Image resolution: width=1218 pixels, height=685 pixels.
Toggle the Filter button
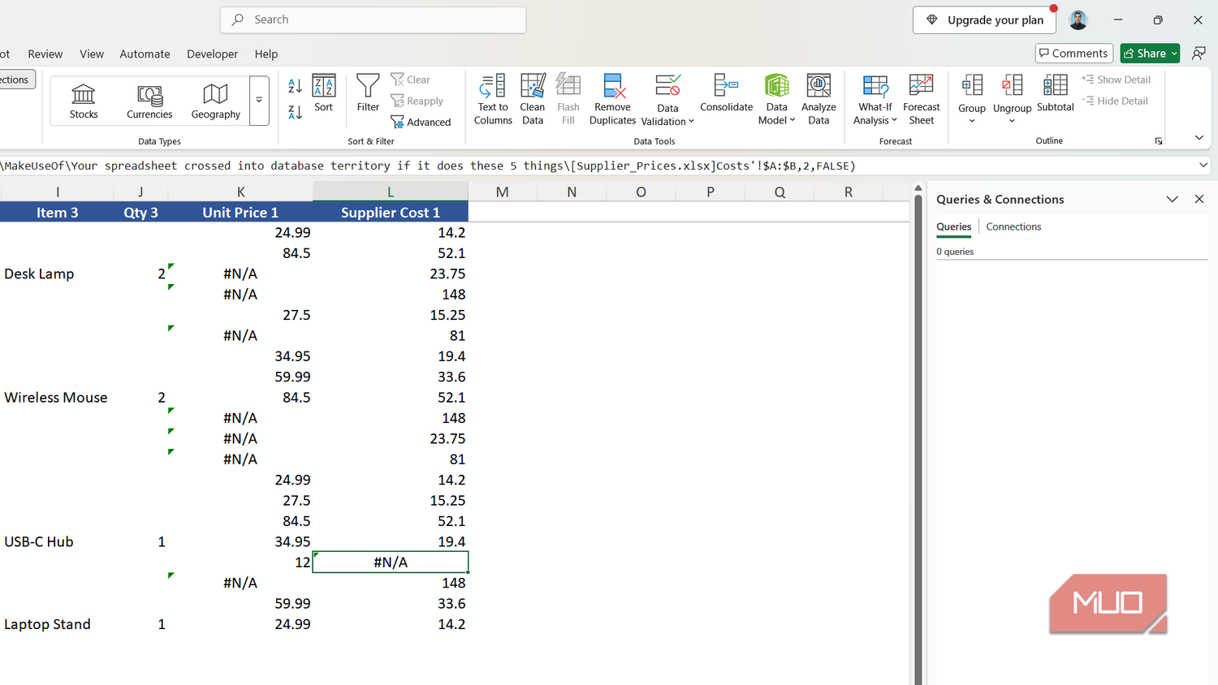pyautogui.click(x=368, y=93)
